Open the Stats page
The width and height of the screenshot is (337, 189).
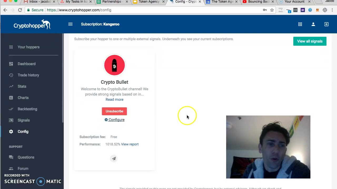point(22,86)
